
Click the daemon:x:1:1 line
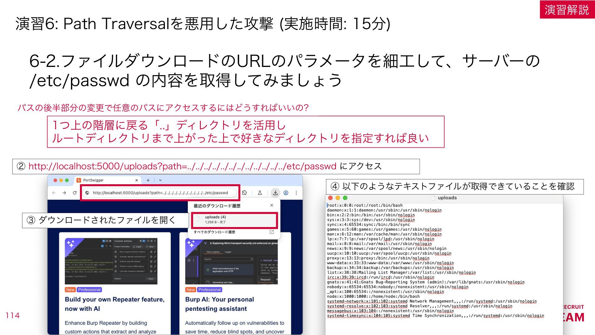384,210
